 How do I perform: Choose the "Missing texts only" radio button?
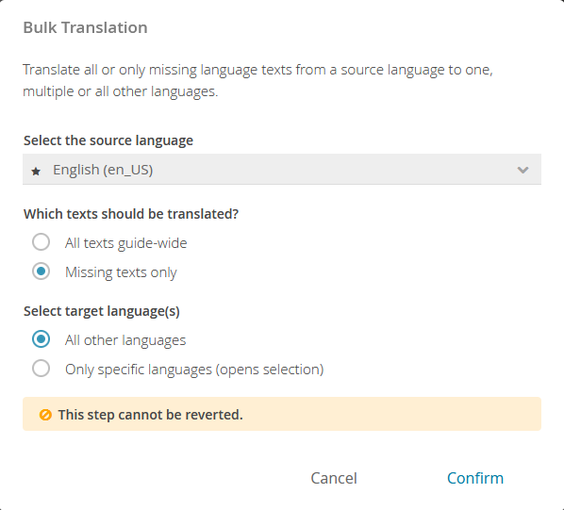pos(41,271)
